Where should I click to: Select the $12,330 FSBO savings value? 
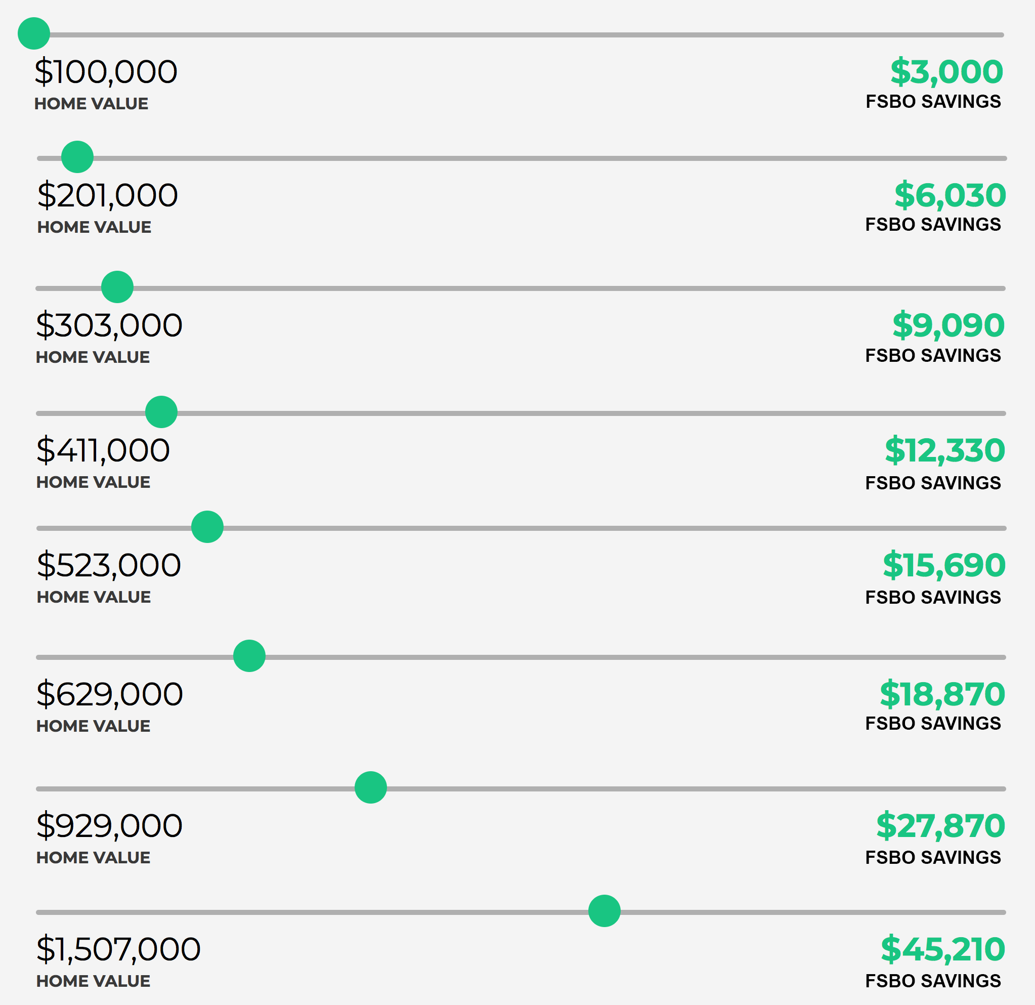(944, 450)
